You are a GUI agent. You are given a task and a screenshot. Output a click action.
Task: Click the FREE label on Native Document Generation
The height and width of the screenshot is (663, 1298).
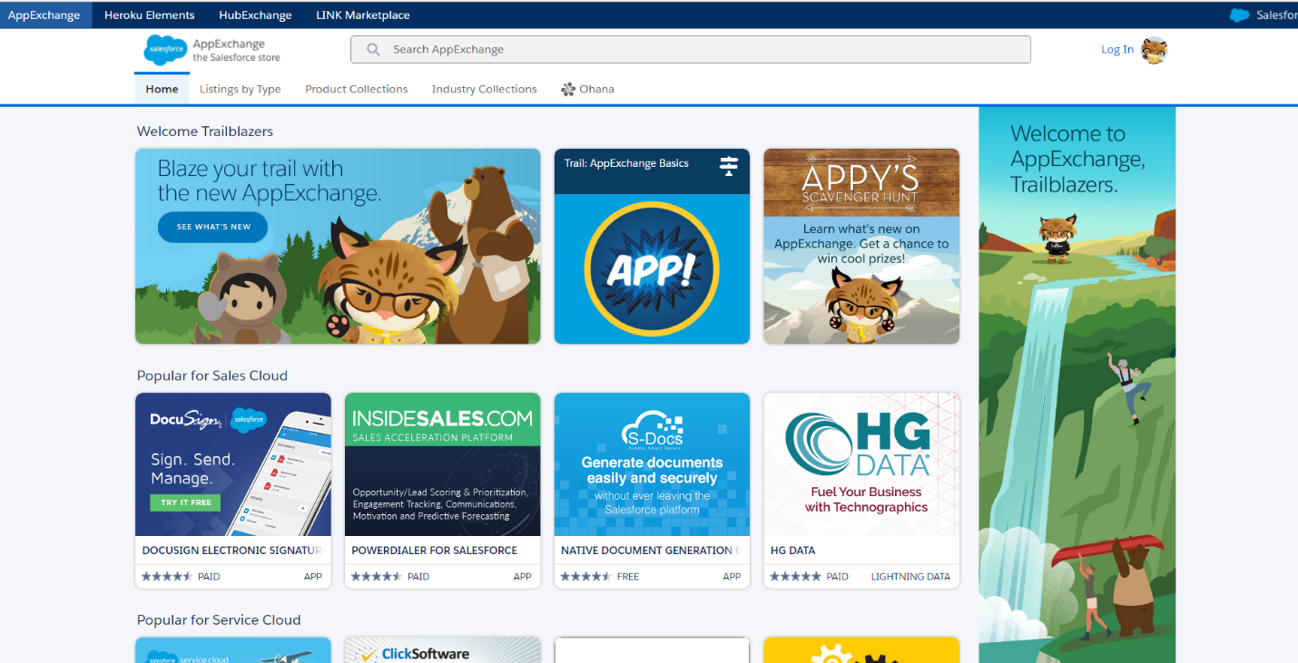(628, 577)
